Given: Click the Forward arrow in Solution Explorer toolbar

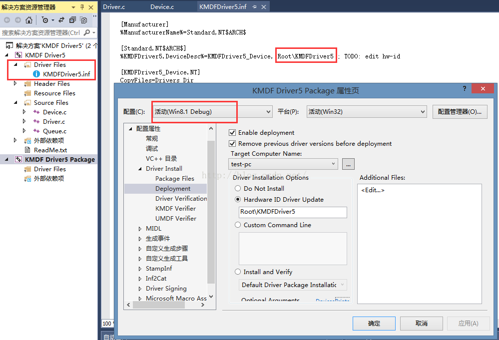Looking at the screenshot, I should (x=18, y=20).
